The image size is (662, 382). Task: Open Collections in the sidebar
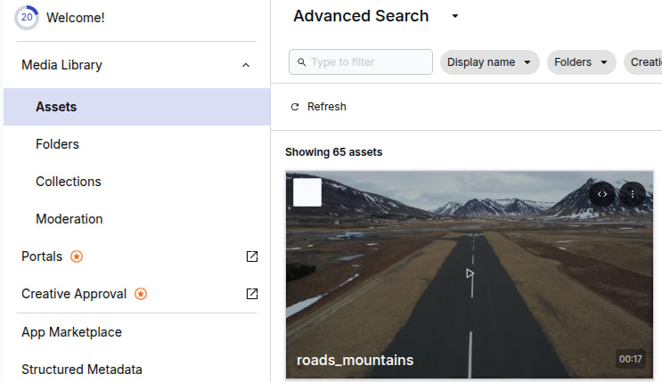click(x=69, y=182)
